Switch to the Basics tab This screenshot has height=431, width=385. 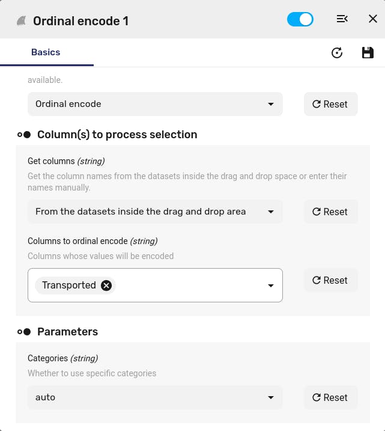46,52
